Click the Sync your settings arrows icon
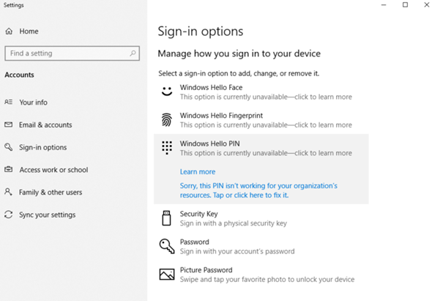This screenshot has height=301, width=432. click(x=9, y=214)
